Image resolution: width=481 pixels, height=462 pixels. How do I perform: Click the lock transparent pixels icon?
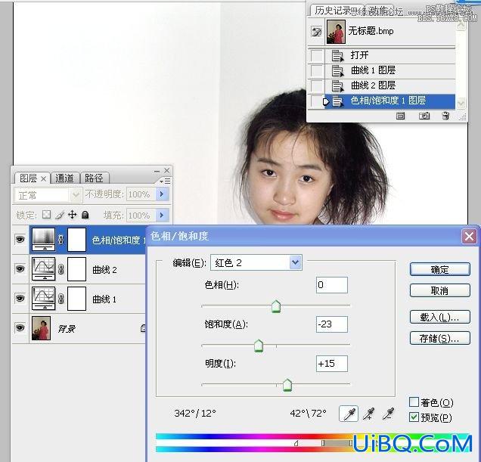(x=46, y=215)
